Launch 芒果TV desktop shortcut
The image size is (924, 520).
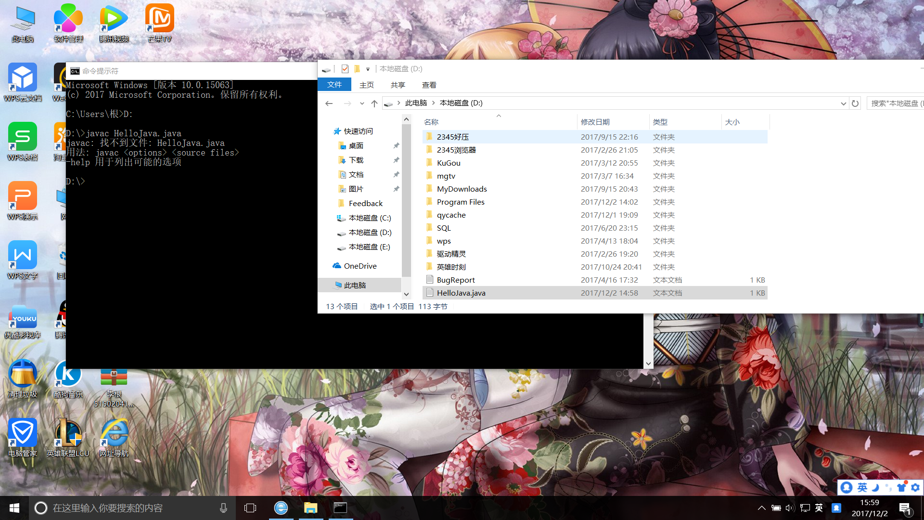tap(160, 23)
